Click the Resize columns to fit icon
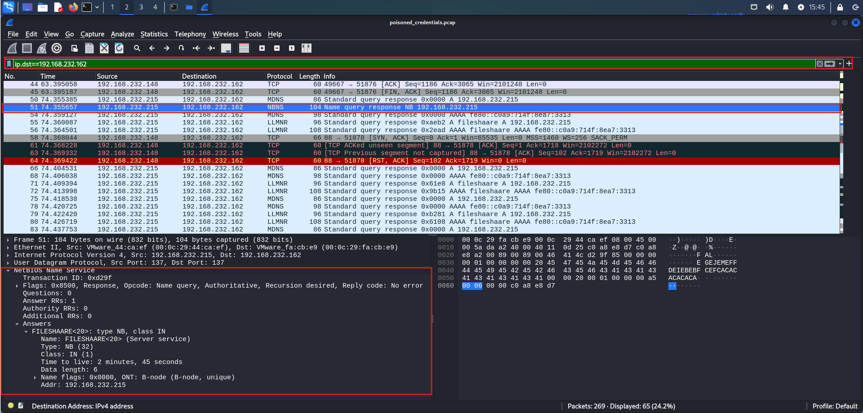Image resolution: width=863 pixels, height=413 pixels. [307, 48]
